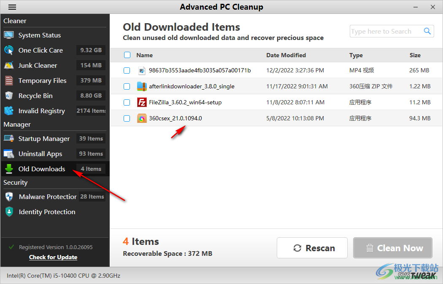
Task: Click the file name 360csex_21.0.1094.0
Action: coord(176,118)
